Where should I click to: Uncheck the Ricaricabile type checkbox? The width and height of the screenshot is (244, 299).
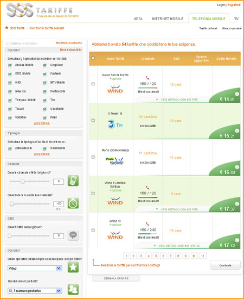pyautogui.click(x=45, y=148)
